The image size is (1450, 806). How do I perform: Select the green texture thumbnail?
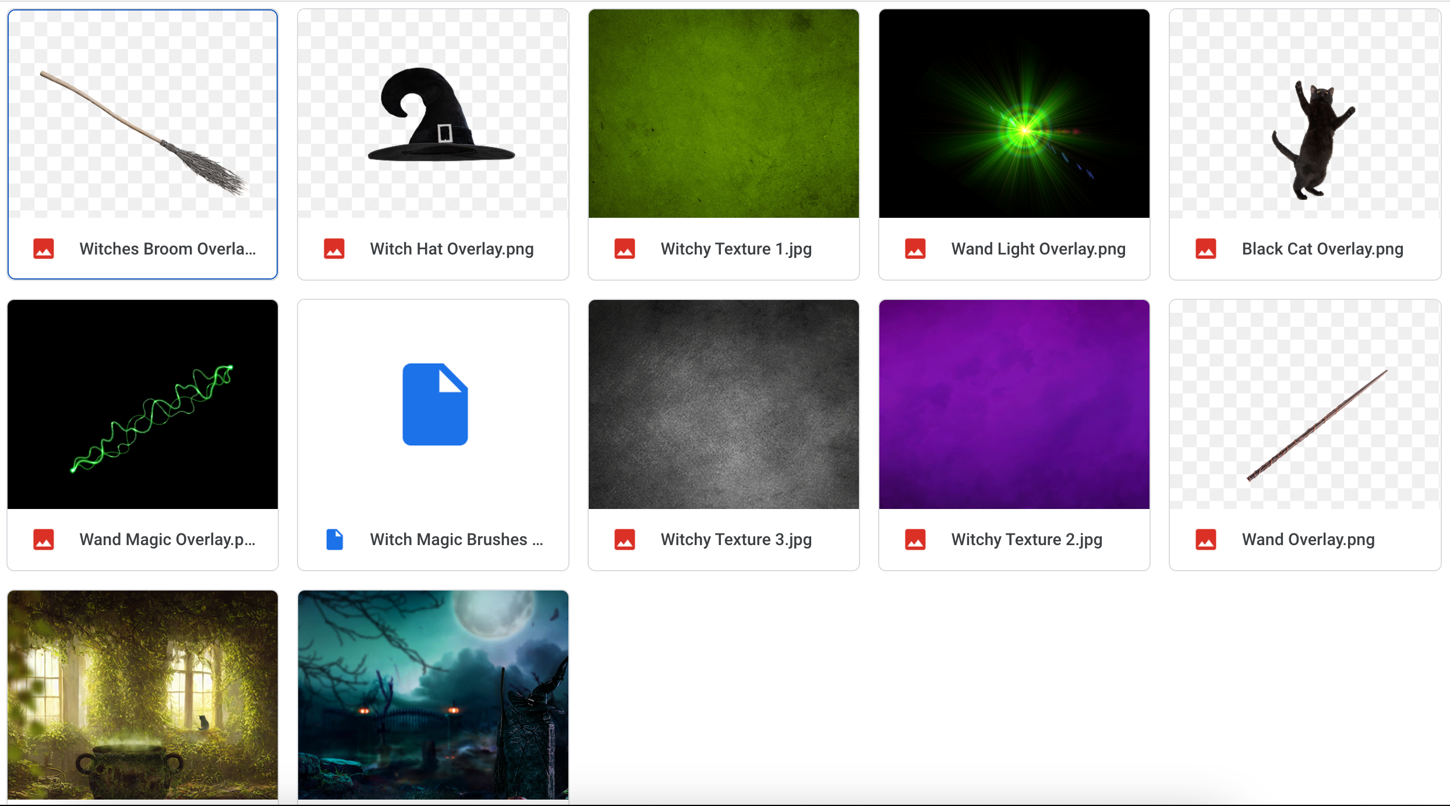tap(724, 114)
